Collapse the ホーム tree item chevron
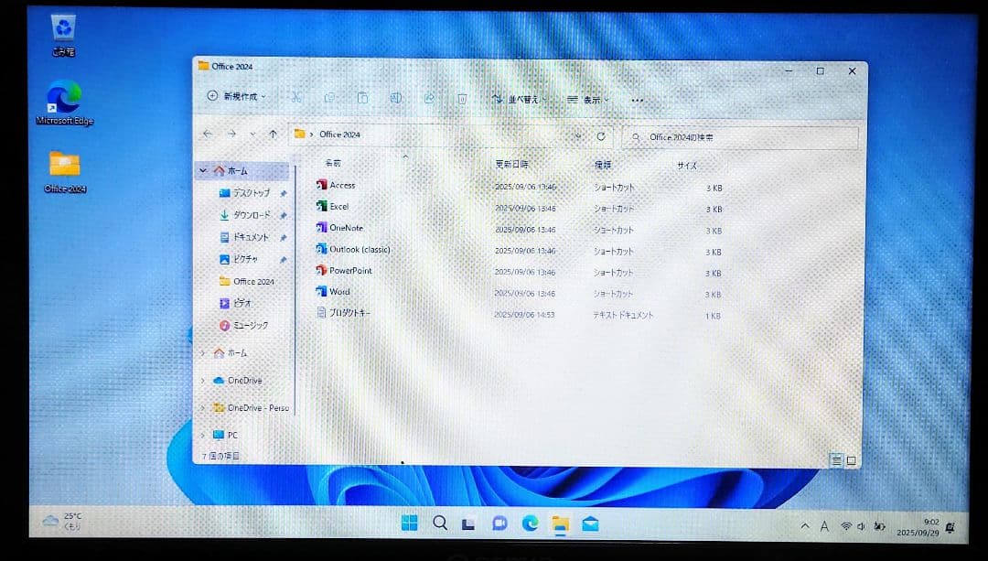 click(202, 170)
